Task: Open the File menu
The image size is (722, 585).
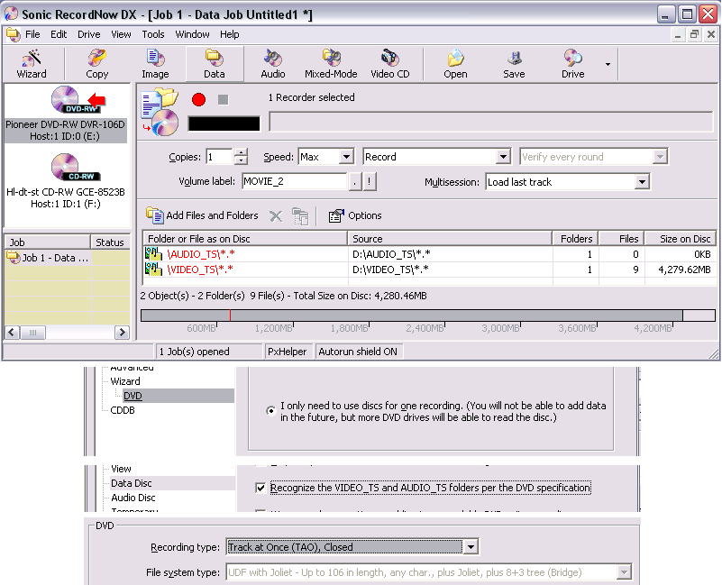Action: point(32,34)
